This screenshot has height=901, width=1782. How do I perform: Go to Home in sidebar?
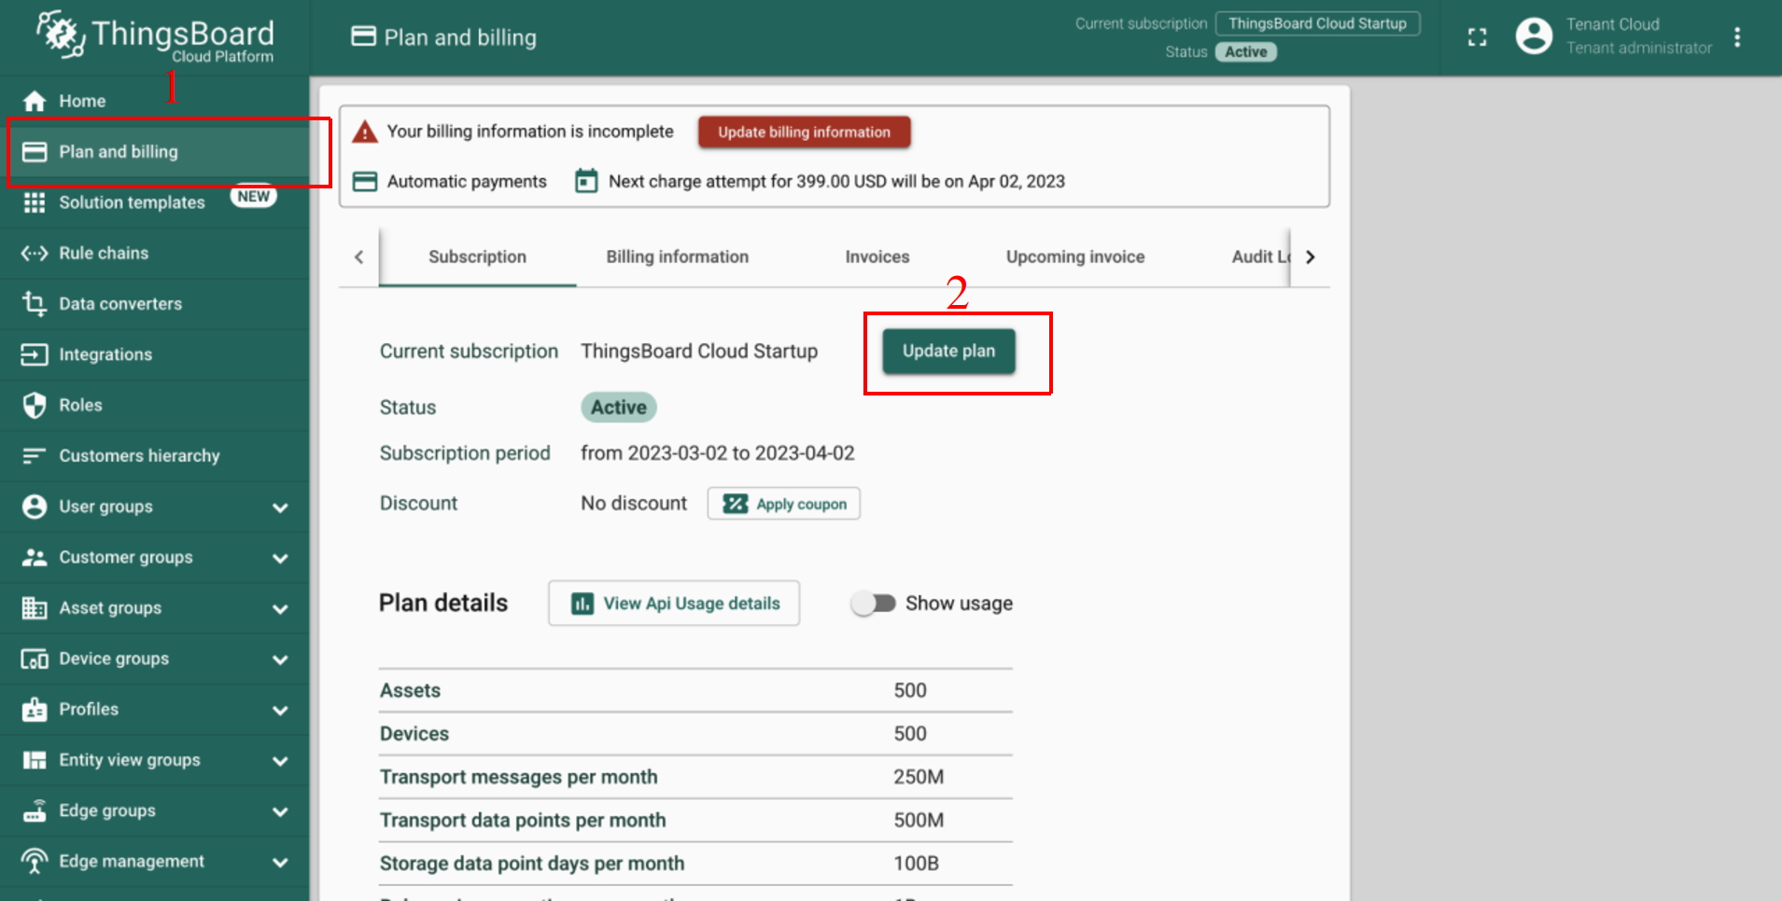(x=82, y=101)
